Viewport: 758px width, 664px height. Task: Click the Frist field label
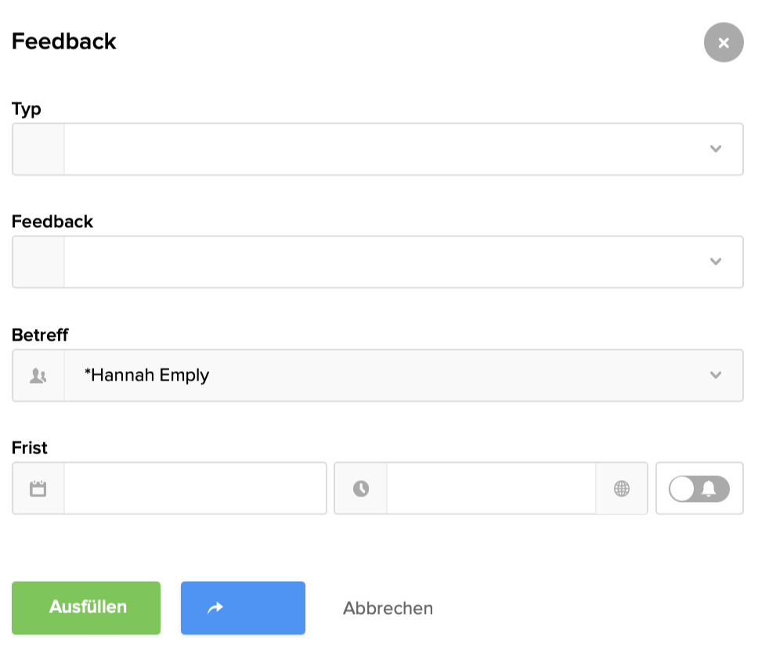click(x=30, y=448)
